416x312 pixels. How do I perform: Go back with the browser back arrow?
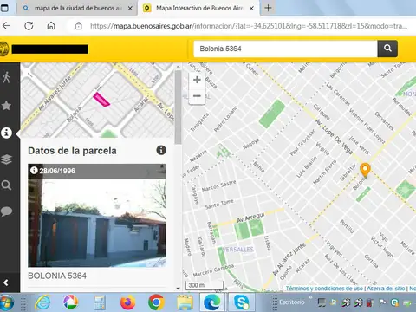pyautogui.click(x=6, y=26)
